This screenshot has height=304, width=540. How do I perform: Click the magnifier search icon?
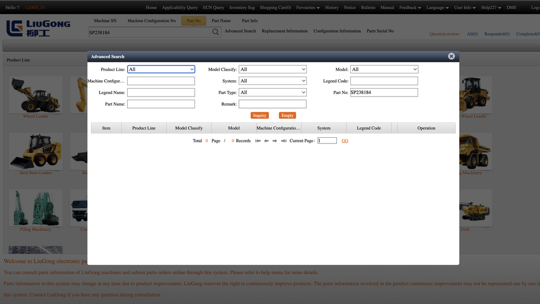(216, 32)
